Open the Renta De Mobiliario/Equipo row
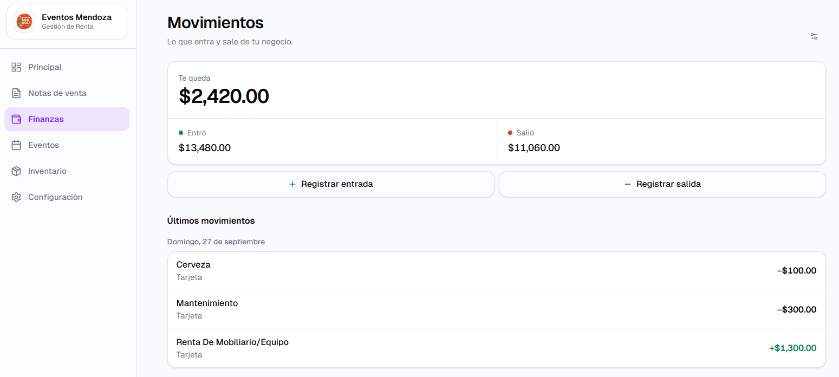Screen dimensions: 839x377 tap(497, 348)
